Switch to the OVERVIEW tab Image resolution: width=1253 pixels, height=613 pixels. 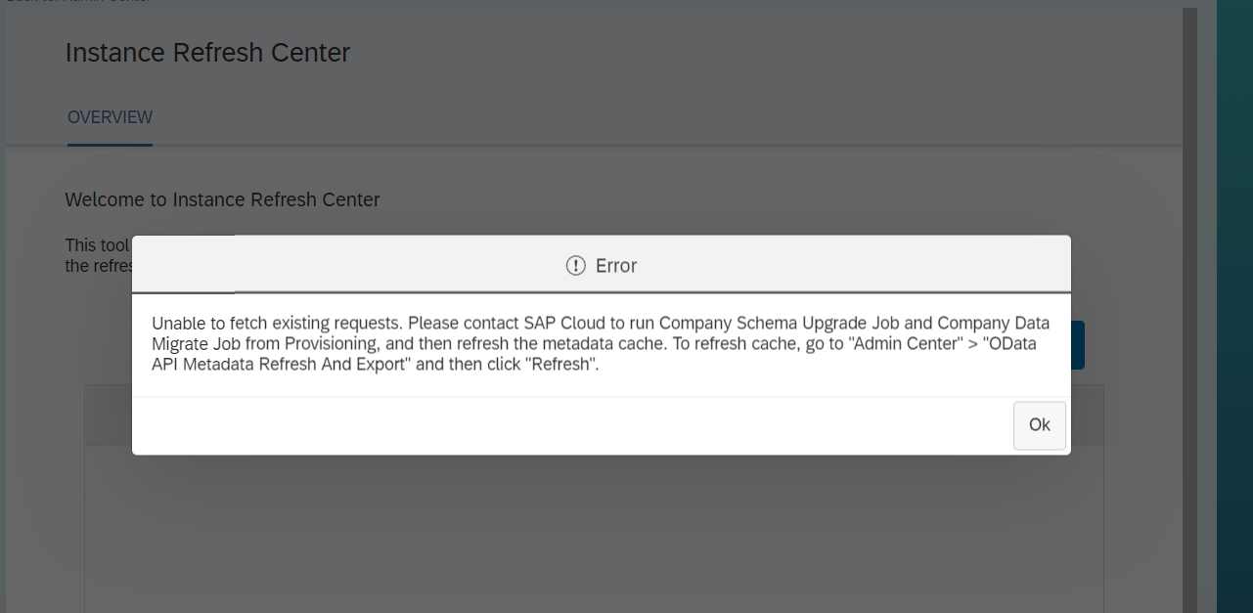point(110,117)
